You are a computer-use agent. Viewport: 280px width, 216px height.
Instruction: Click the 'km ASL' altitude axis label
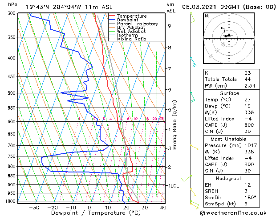click(171, 8)
